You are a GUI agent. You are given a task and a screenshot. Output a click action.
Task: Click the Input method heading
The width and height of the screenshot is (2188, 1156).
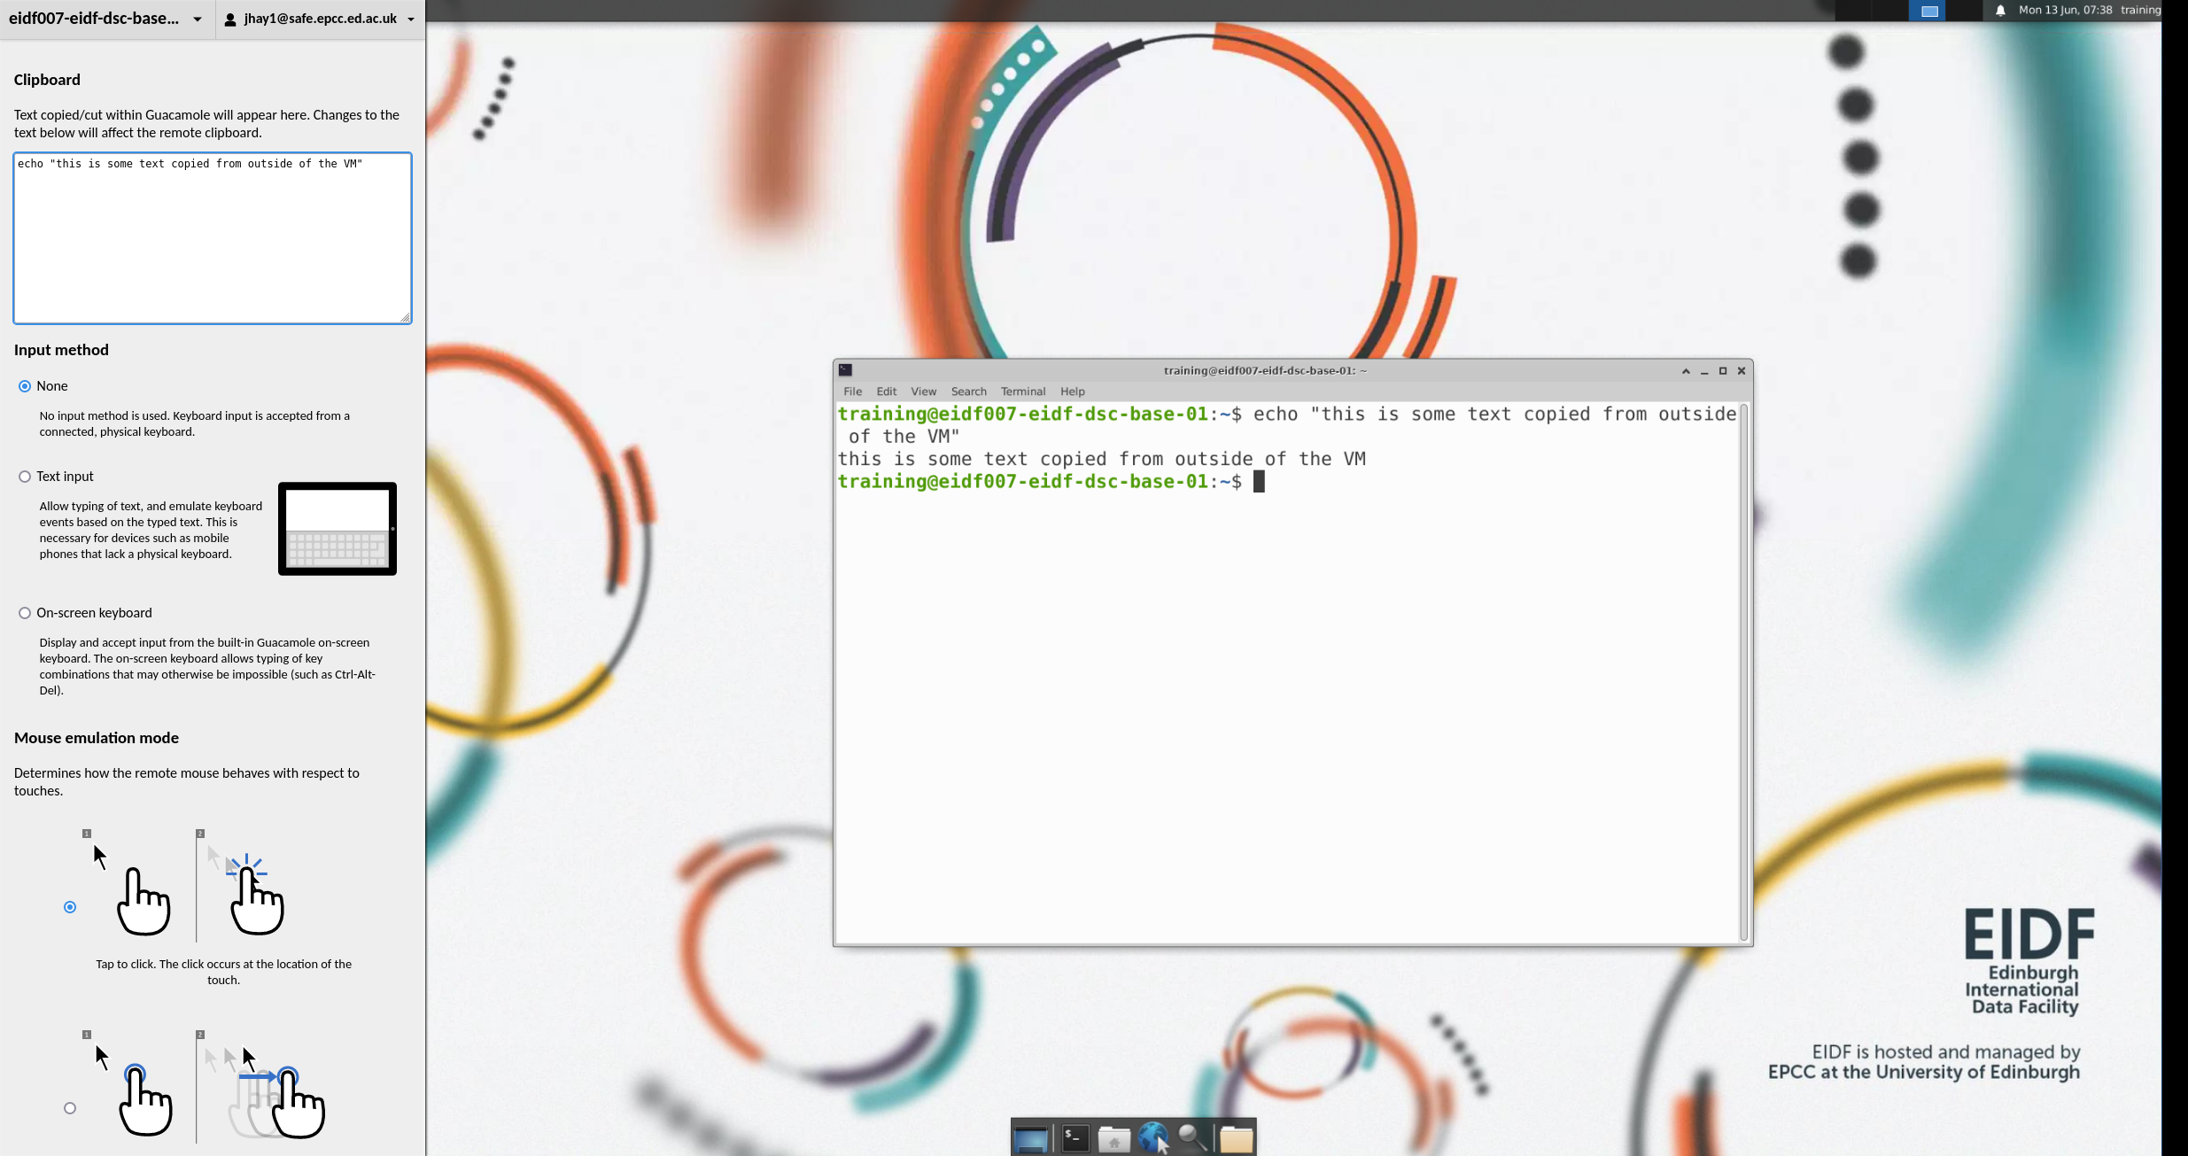click(61, 350)
